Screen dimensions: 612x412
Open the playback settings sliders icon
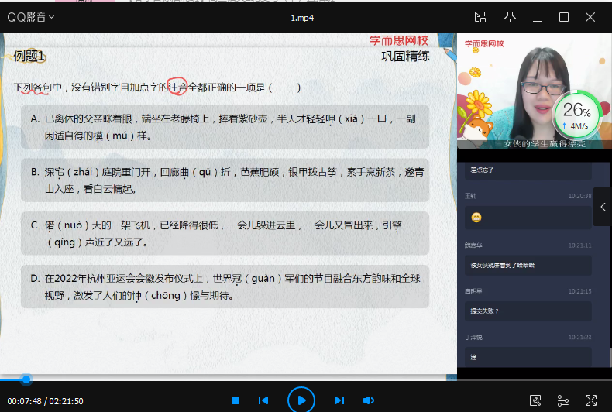[563, 400]
